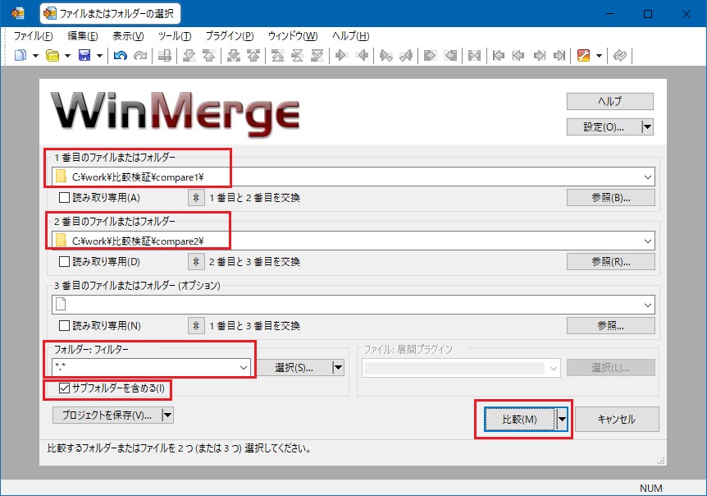Click the 参照(B)... browse button

tap(610, 197)
